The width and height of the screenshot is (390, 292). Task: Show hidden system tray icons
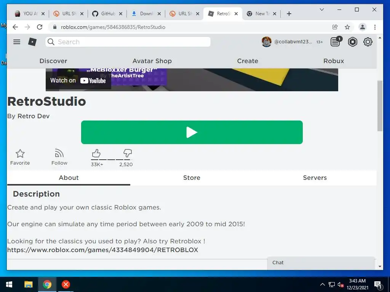[322, 284]
